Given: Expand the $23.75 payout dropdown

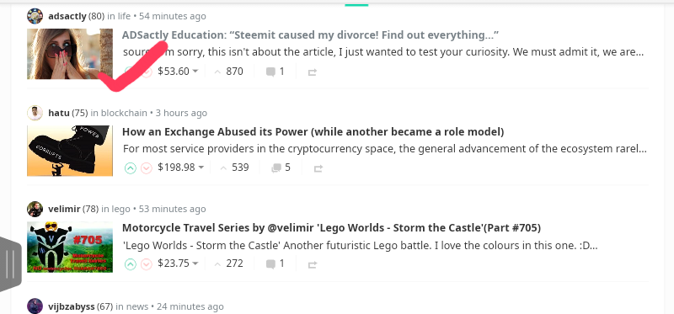Looking at the screenshot, I should click(178, 263).
